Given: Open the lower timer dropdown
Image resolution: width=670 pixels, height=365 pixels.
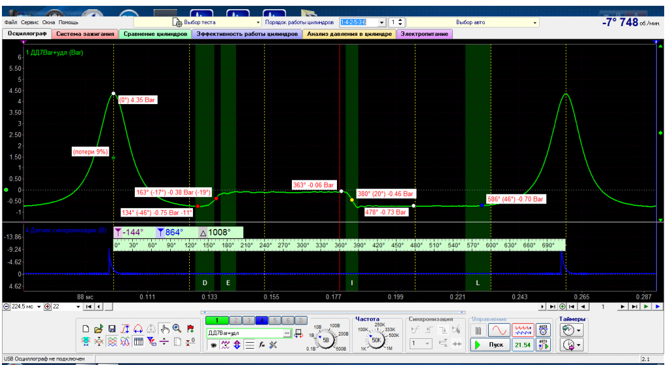Looking at the screenshot, I should coord(578,345).
